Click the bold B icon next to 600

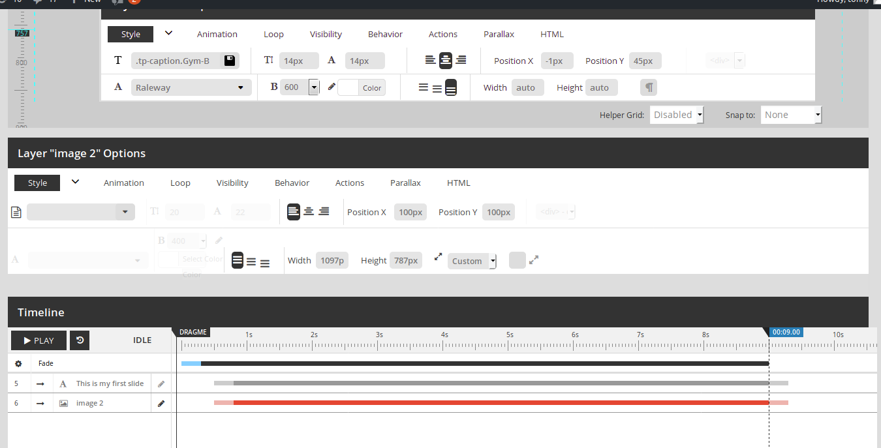pyautogui.click(x=274, y=87)
